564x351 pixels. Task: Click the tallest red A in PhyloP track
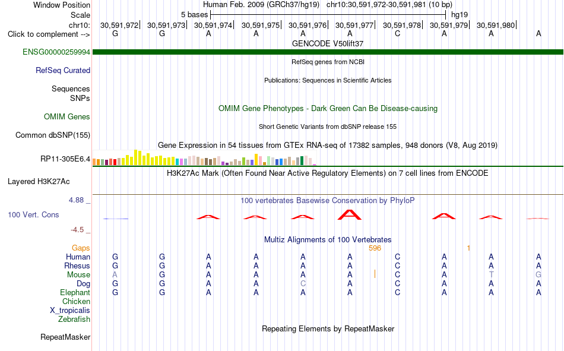click(x=350, y=214)
